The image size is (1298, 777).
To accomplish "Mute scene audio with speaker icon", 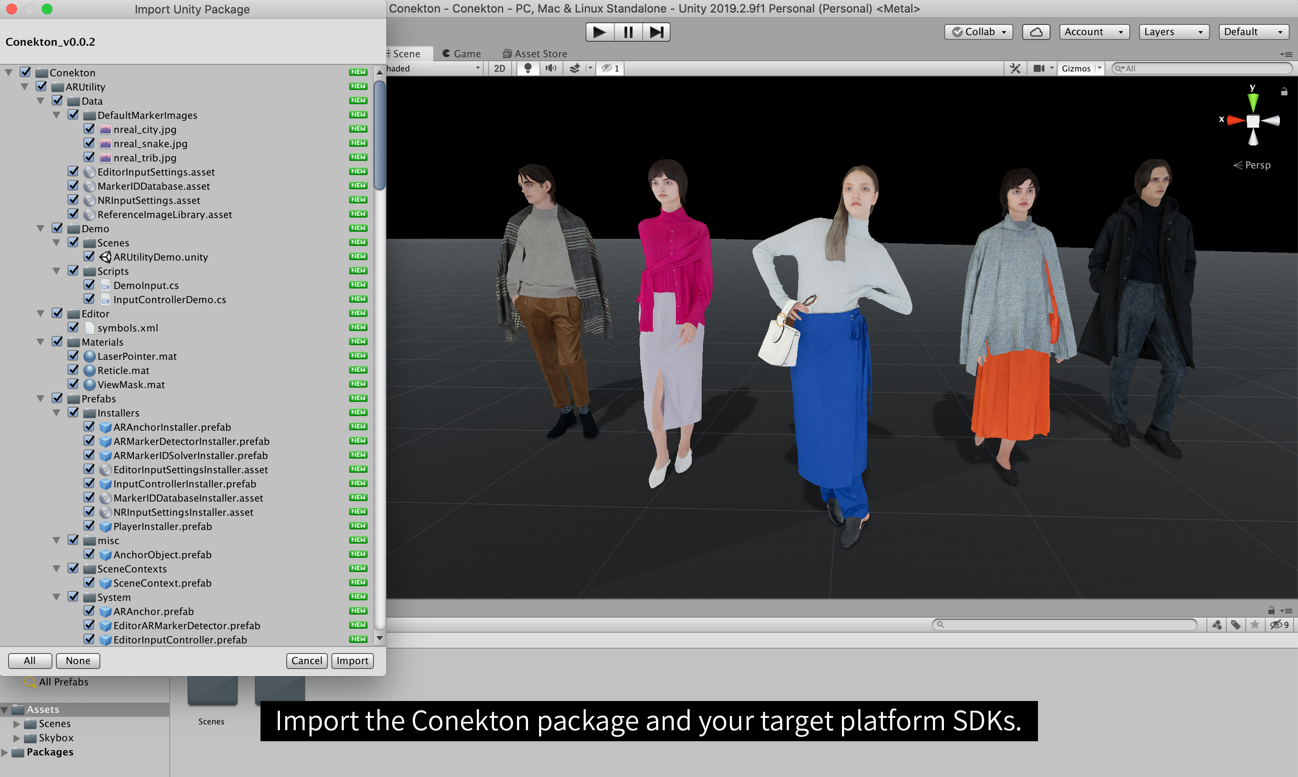I will tap(551, 68).
